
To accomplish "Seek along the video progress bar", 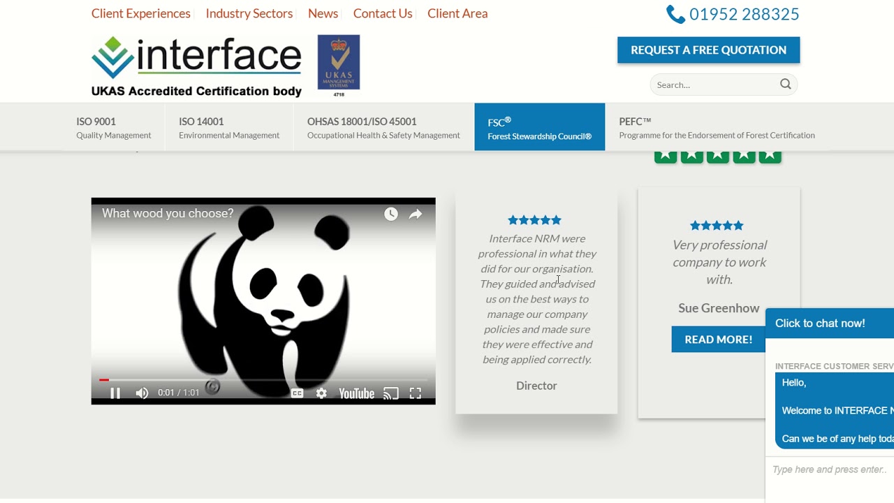I will tap(263, 380).
